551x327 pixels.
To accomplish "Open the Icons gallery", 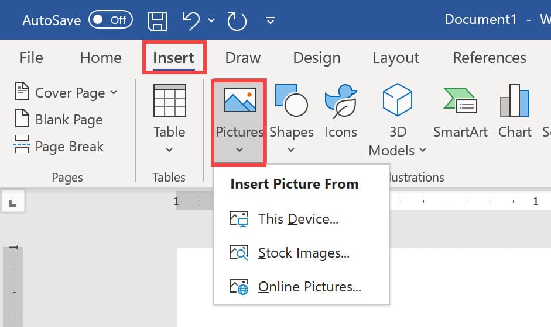I will tap(341, 111).
